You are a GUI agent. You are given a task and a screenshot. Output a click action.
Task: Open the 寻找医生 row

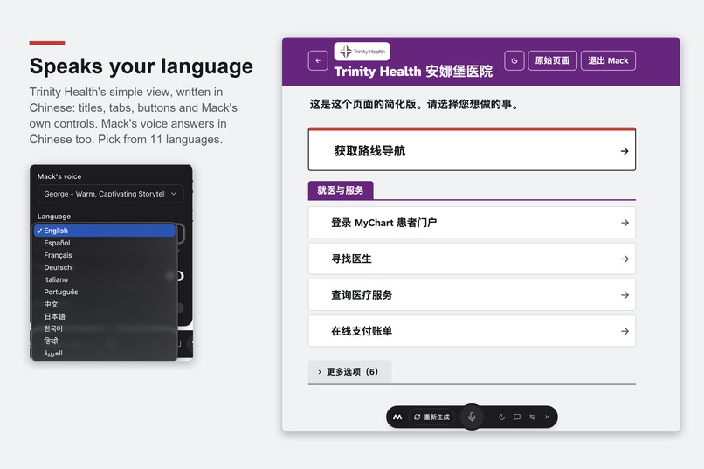(472, 259)
